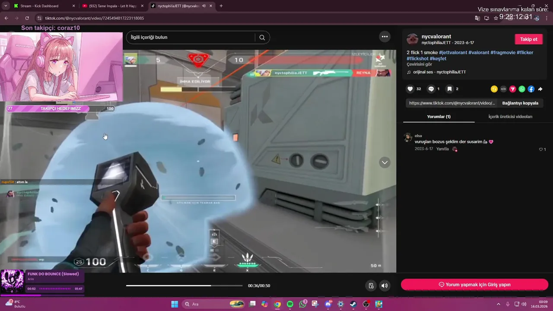Select the Yorumlar (1) tab
The image size is (553, 311).
[439, 117]
